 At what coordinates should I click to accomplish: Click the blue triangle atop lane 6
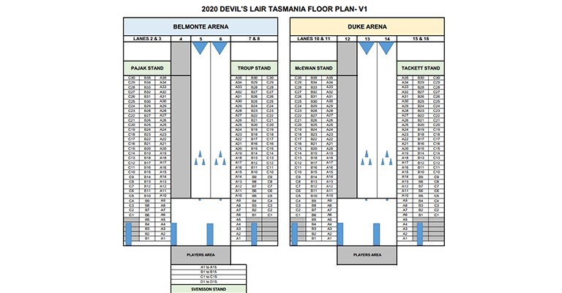pyautogui.click(x=220, y=48)
